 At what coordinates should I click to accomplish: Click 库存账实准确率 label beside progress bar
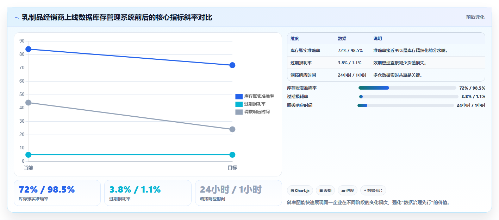pos(302,88)
